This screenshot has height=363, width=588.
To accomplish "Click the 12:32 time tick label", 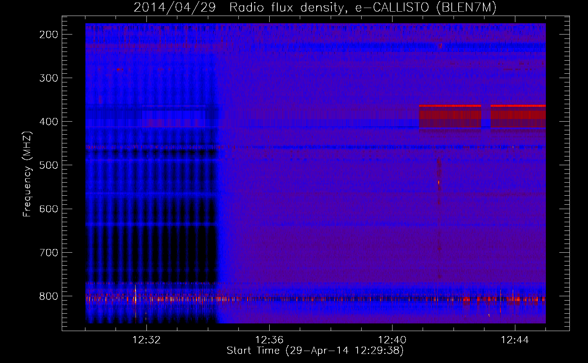I will (x=146, y=340).
